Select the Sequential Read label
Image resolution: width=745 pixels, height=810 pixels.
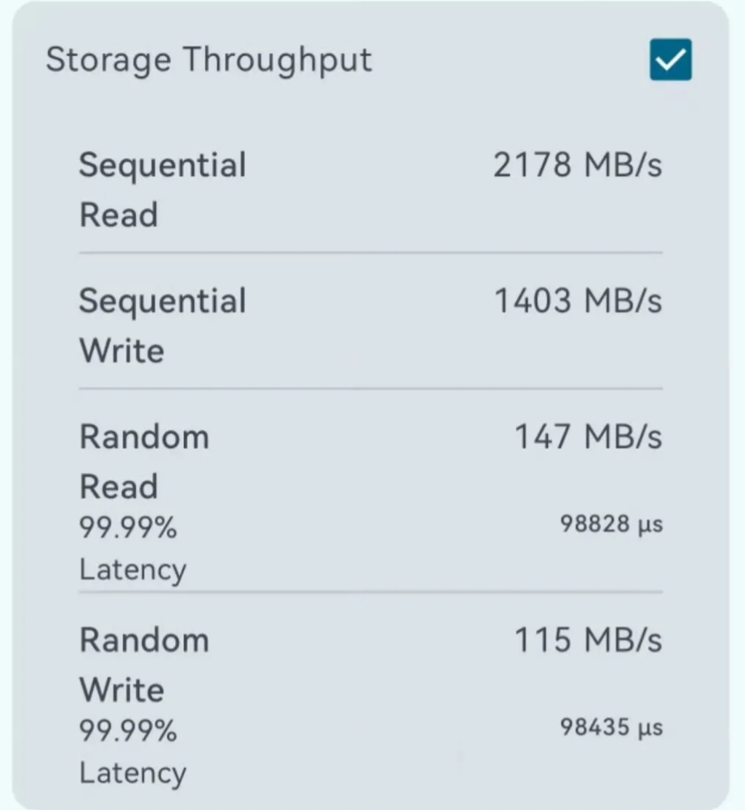tap(162, 189)
